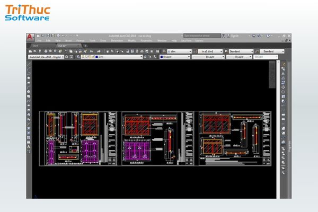Open the lineweight ByLayer dropdown
318x212 pixels.
coord(239,57)
